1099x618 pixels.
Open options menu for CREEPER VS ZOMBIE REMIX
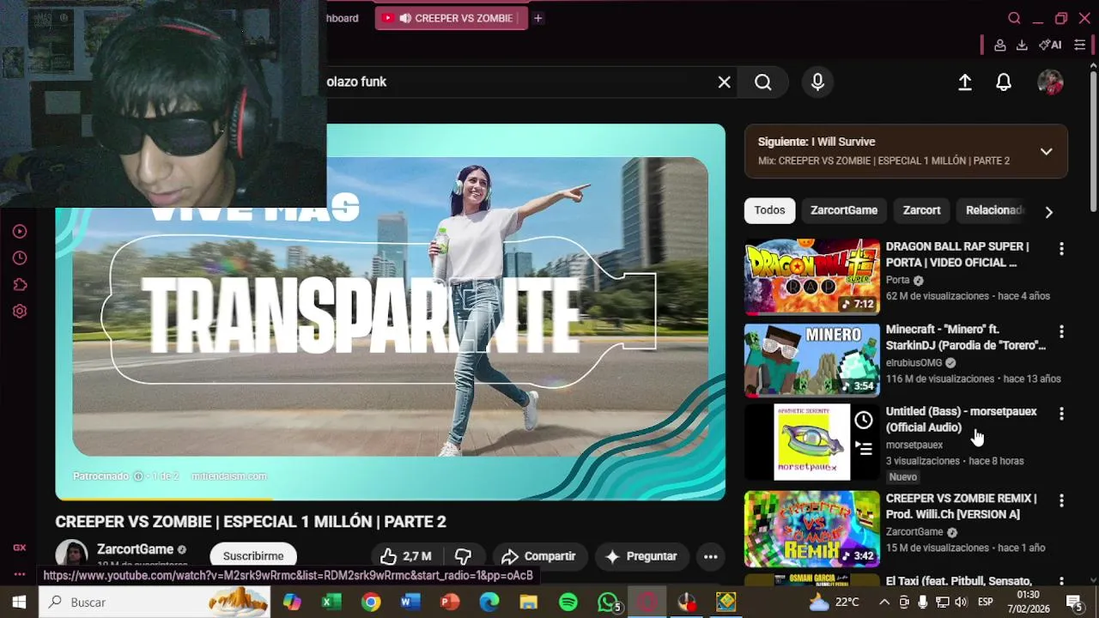(1061, 500)
